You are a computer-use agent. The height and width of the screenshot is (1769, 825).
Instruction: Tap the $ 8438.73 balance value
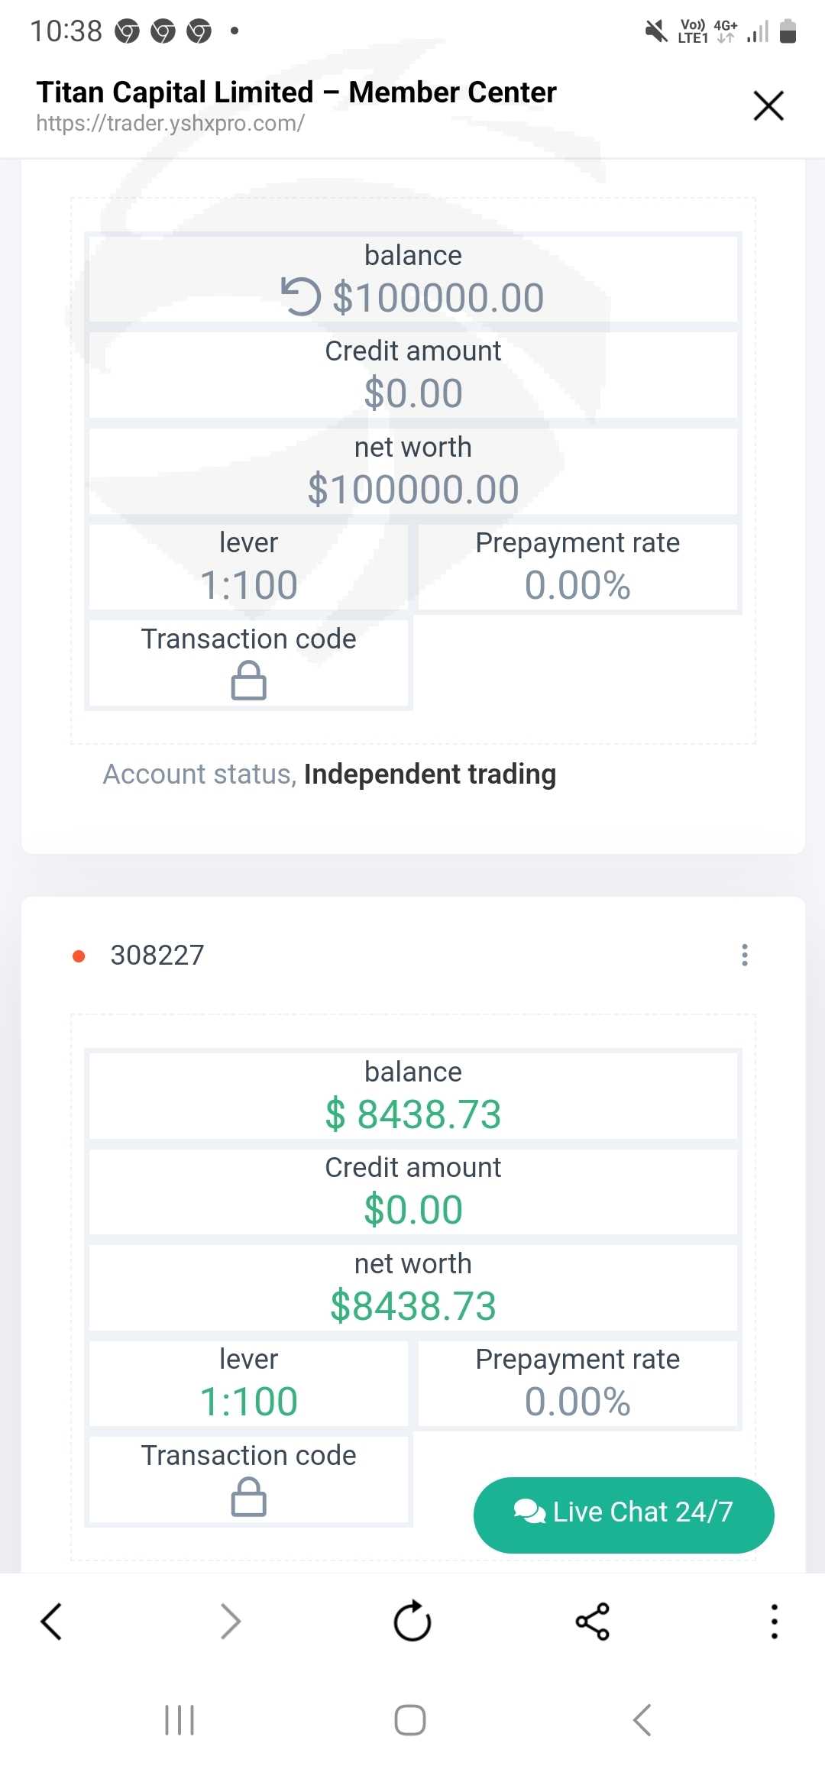[413, 1114]
